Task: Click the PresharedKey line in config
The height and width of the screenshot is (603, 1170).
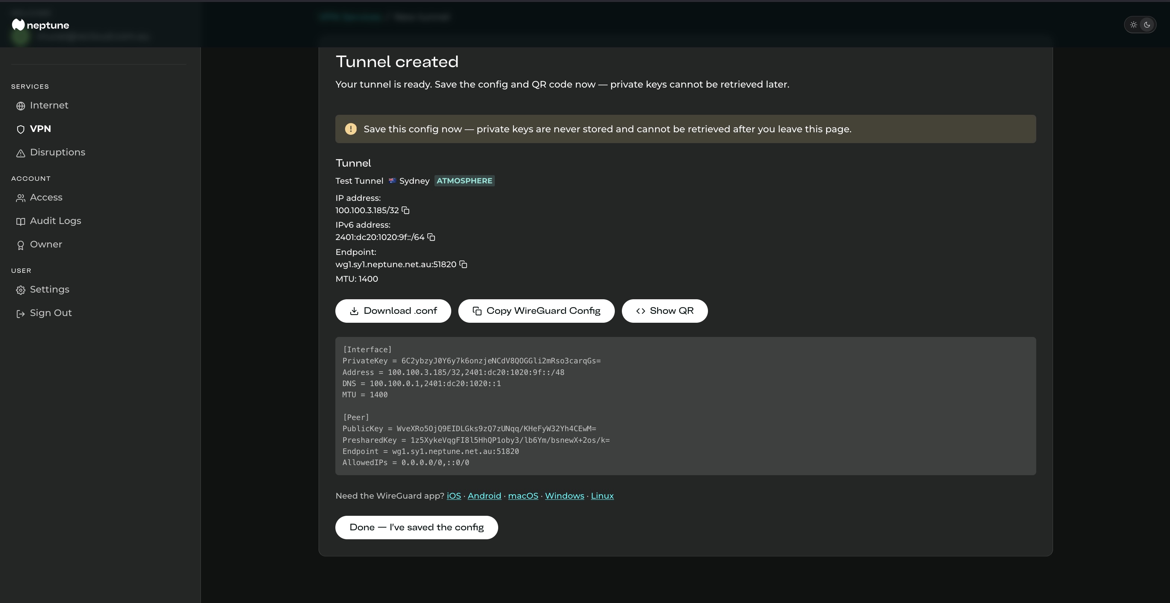Action: (x=476, y=440)
